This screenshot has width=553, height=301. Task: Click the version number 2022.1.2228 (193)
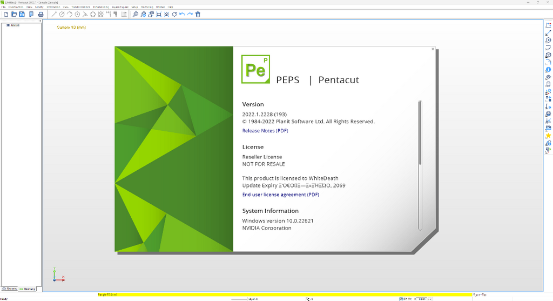pyautogui.click(x=265, y=115)
